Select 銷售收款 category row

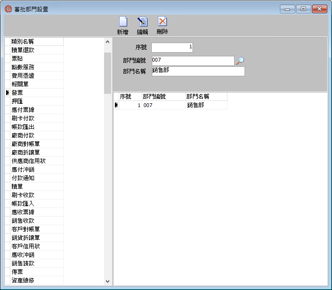tap(37, 221)
